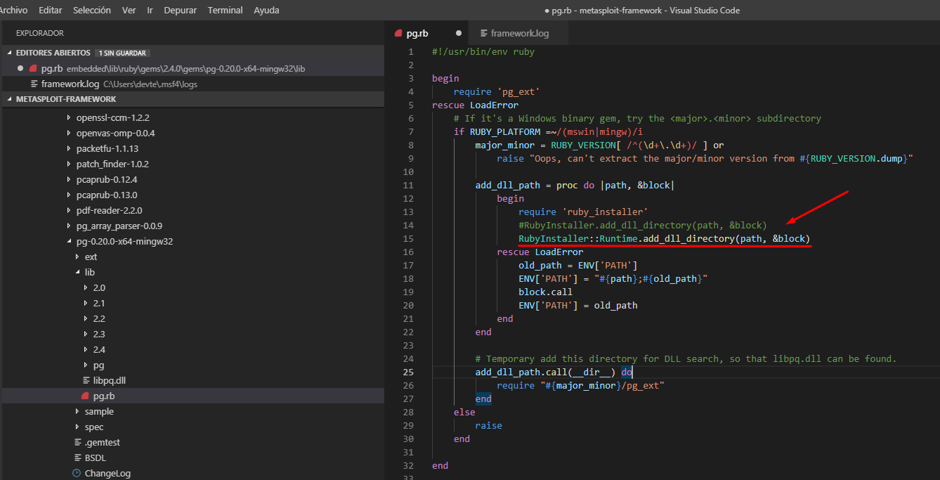Click the framework.log icon under open editors
Viewport: 940px width, 480px height.
point(34,84)
